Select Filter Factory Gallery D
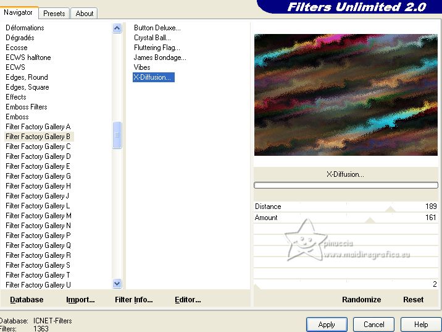Screen dimensions: 442x332 [38, 156]
